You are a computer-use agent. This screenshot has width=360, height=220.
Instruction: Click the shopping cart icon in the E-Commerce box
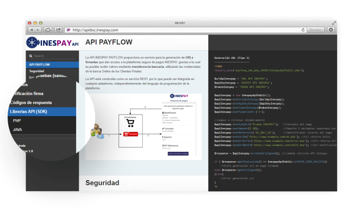[130, 123]
